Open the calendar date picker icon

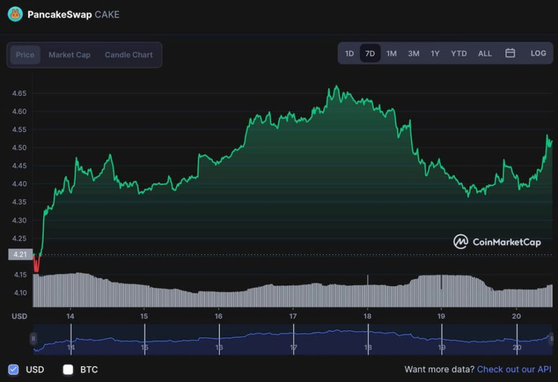click(510, 53)
